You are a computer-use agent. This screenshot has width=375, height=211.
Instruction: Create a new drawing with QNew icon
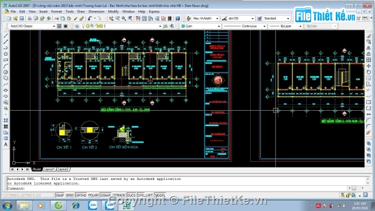[9, 18]
